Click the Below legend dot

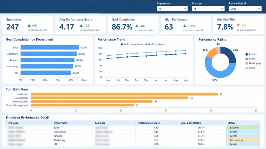point(247,68)
